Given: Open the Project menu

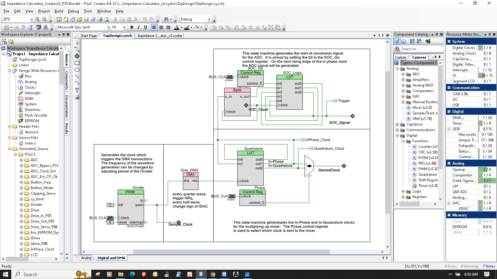Looking at the screenshot, I should 44,11.
